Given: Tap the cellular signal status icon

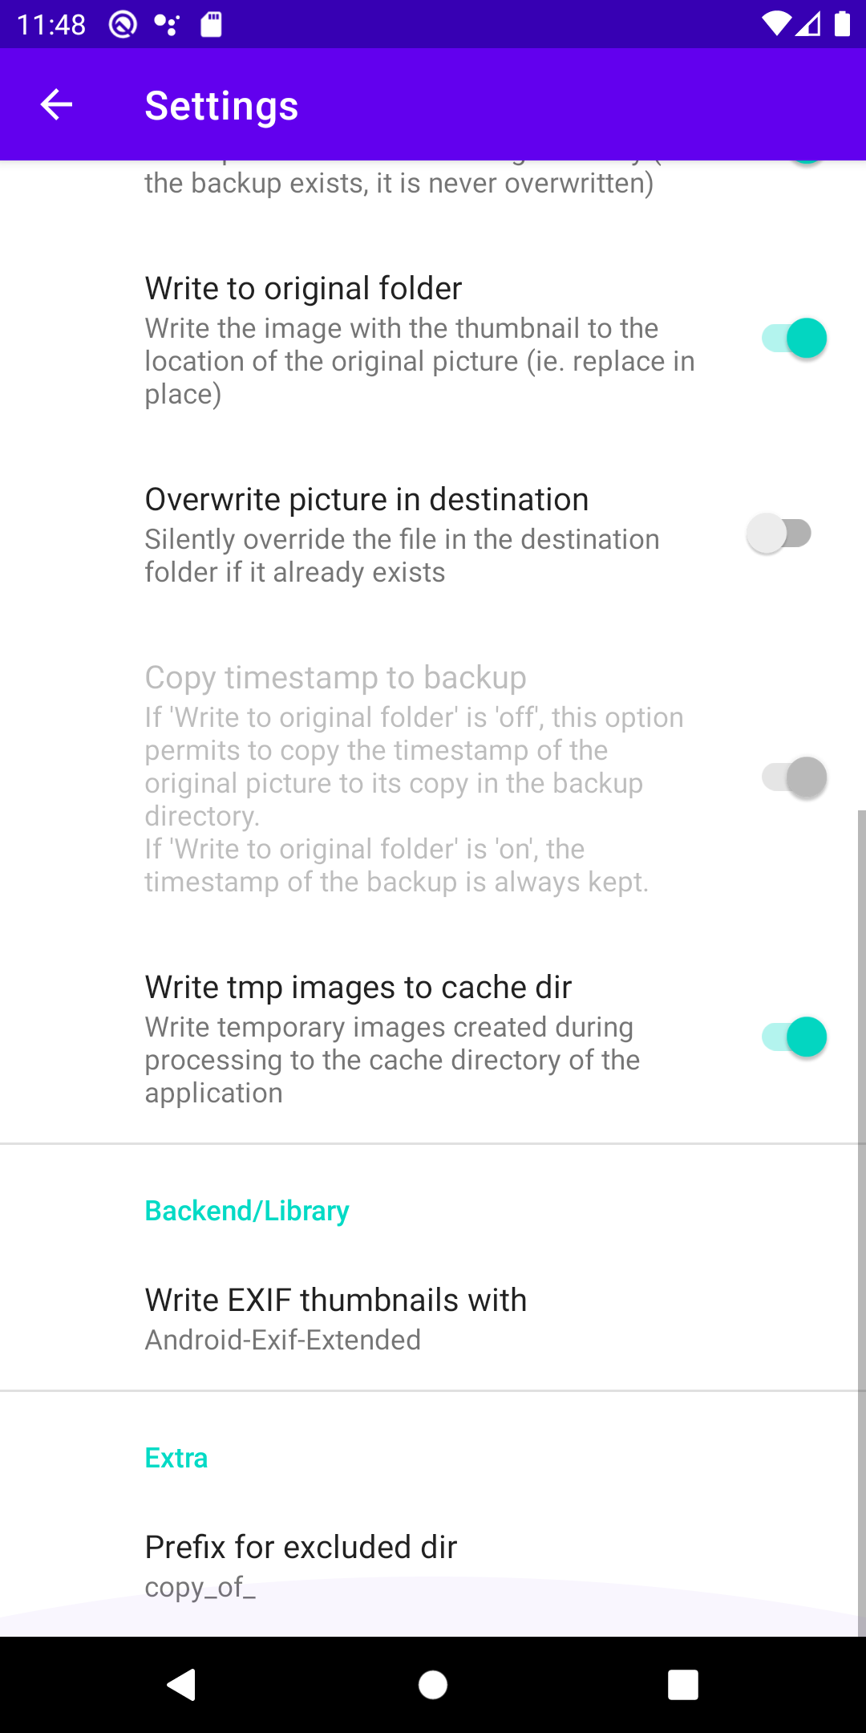Looking at the screenshot, I should pos(809,24).
